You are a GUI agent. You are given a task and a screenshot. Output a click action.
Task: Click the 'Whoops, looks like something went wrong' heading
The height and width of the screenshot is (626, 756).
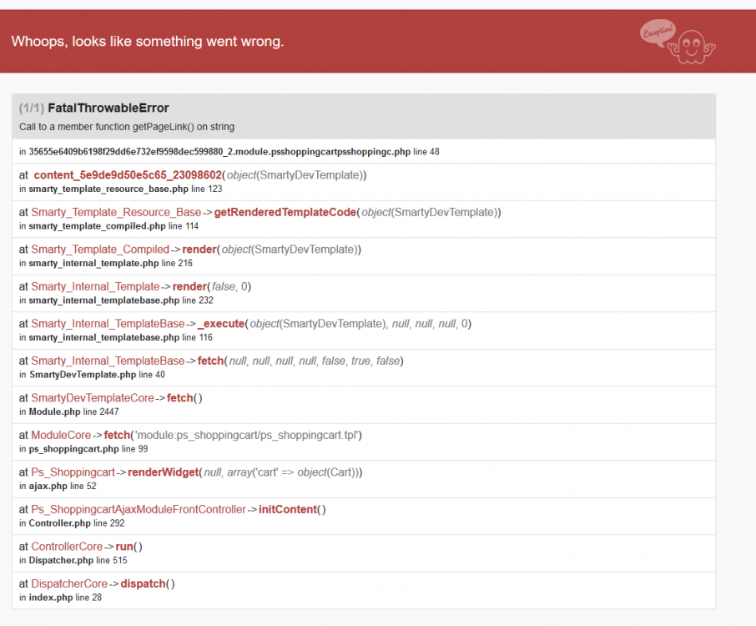point(148,41)
